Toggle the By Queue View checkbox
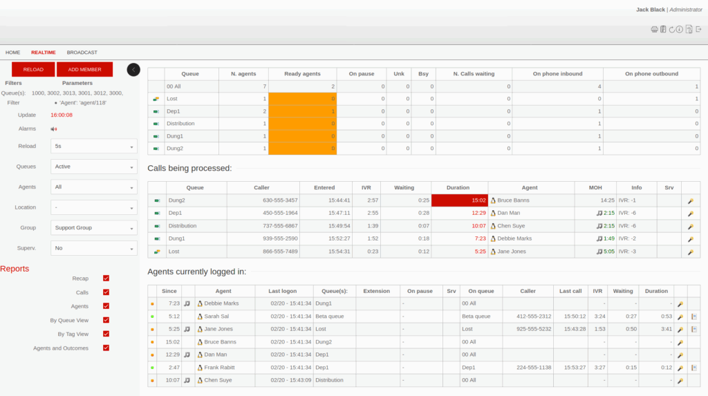Screen dimensions: 708x396 [x=106, y=320]
